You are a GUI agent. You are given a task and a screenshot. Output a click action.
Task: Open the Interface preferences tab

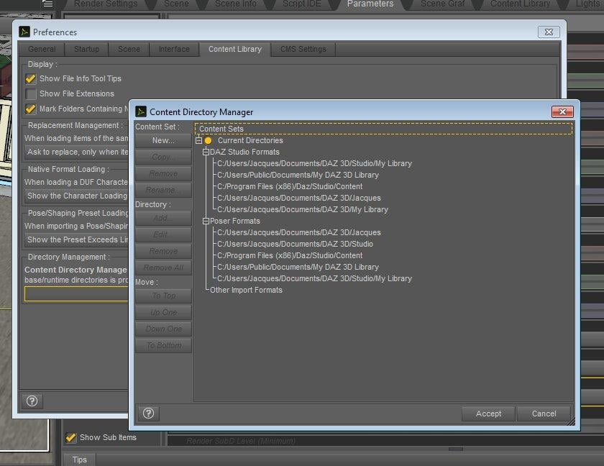(x=174, y=50)
